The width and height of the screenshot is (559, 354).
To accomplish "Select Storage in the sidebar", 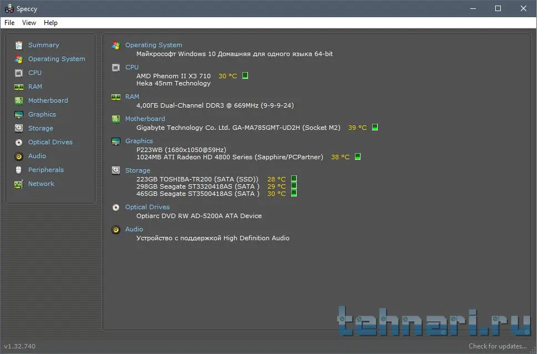I will [x=40, y=128].
